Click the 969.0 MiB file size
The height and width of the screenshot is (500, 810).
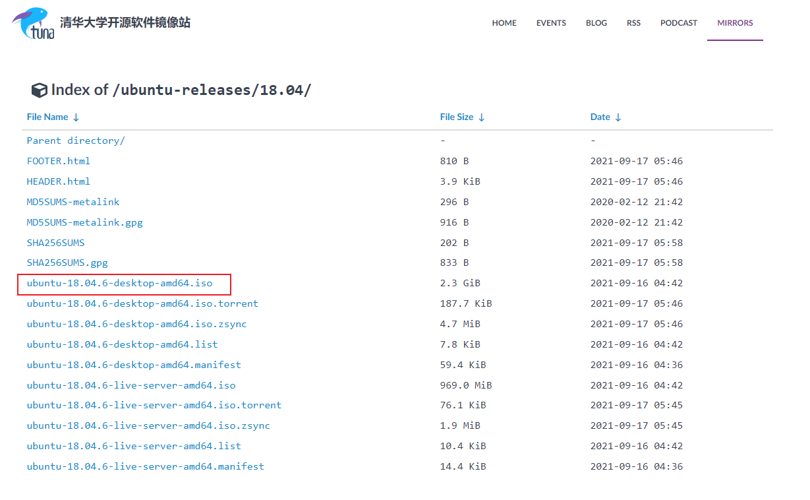(x=466, y=385)
